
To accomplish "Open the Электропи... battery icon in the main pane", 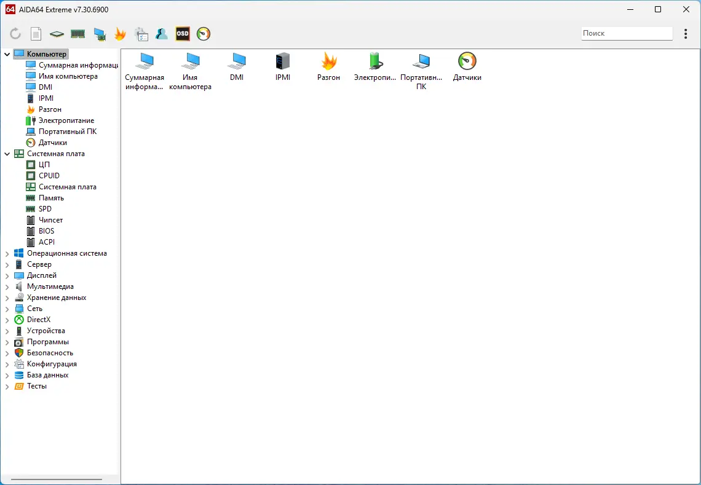I will [x=375, y=67].
